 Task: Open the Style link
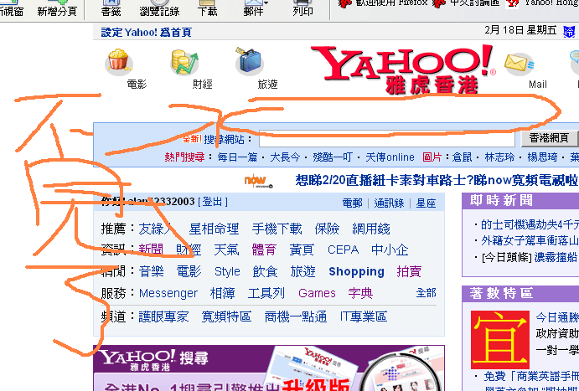click(x=227, y=272)
